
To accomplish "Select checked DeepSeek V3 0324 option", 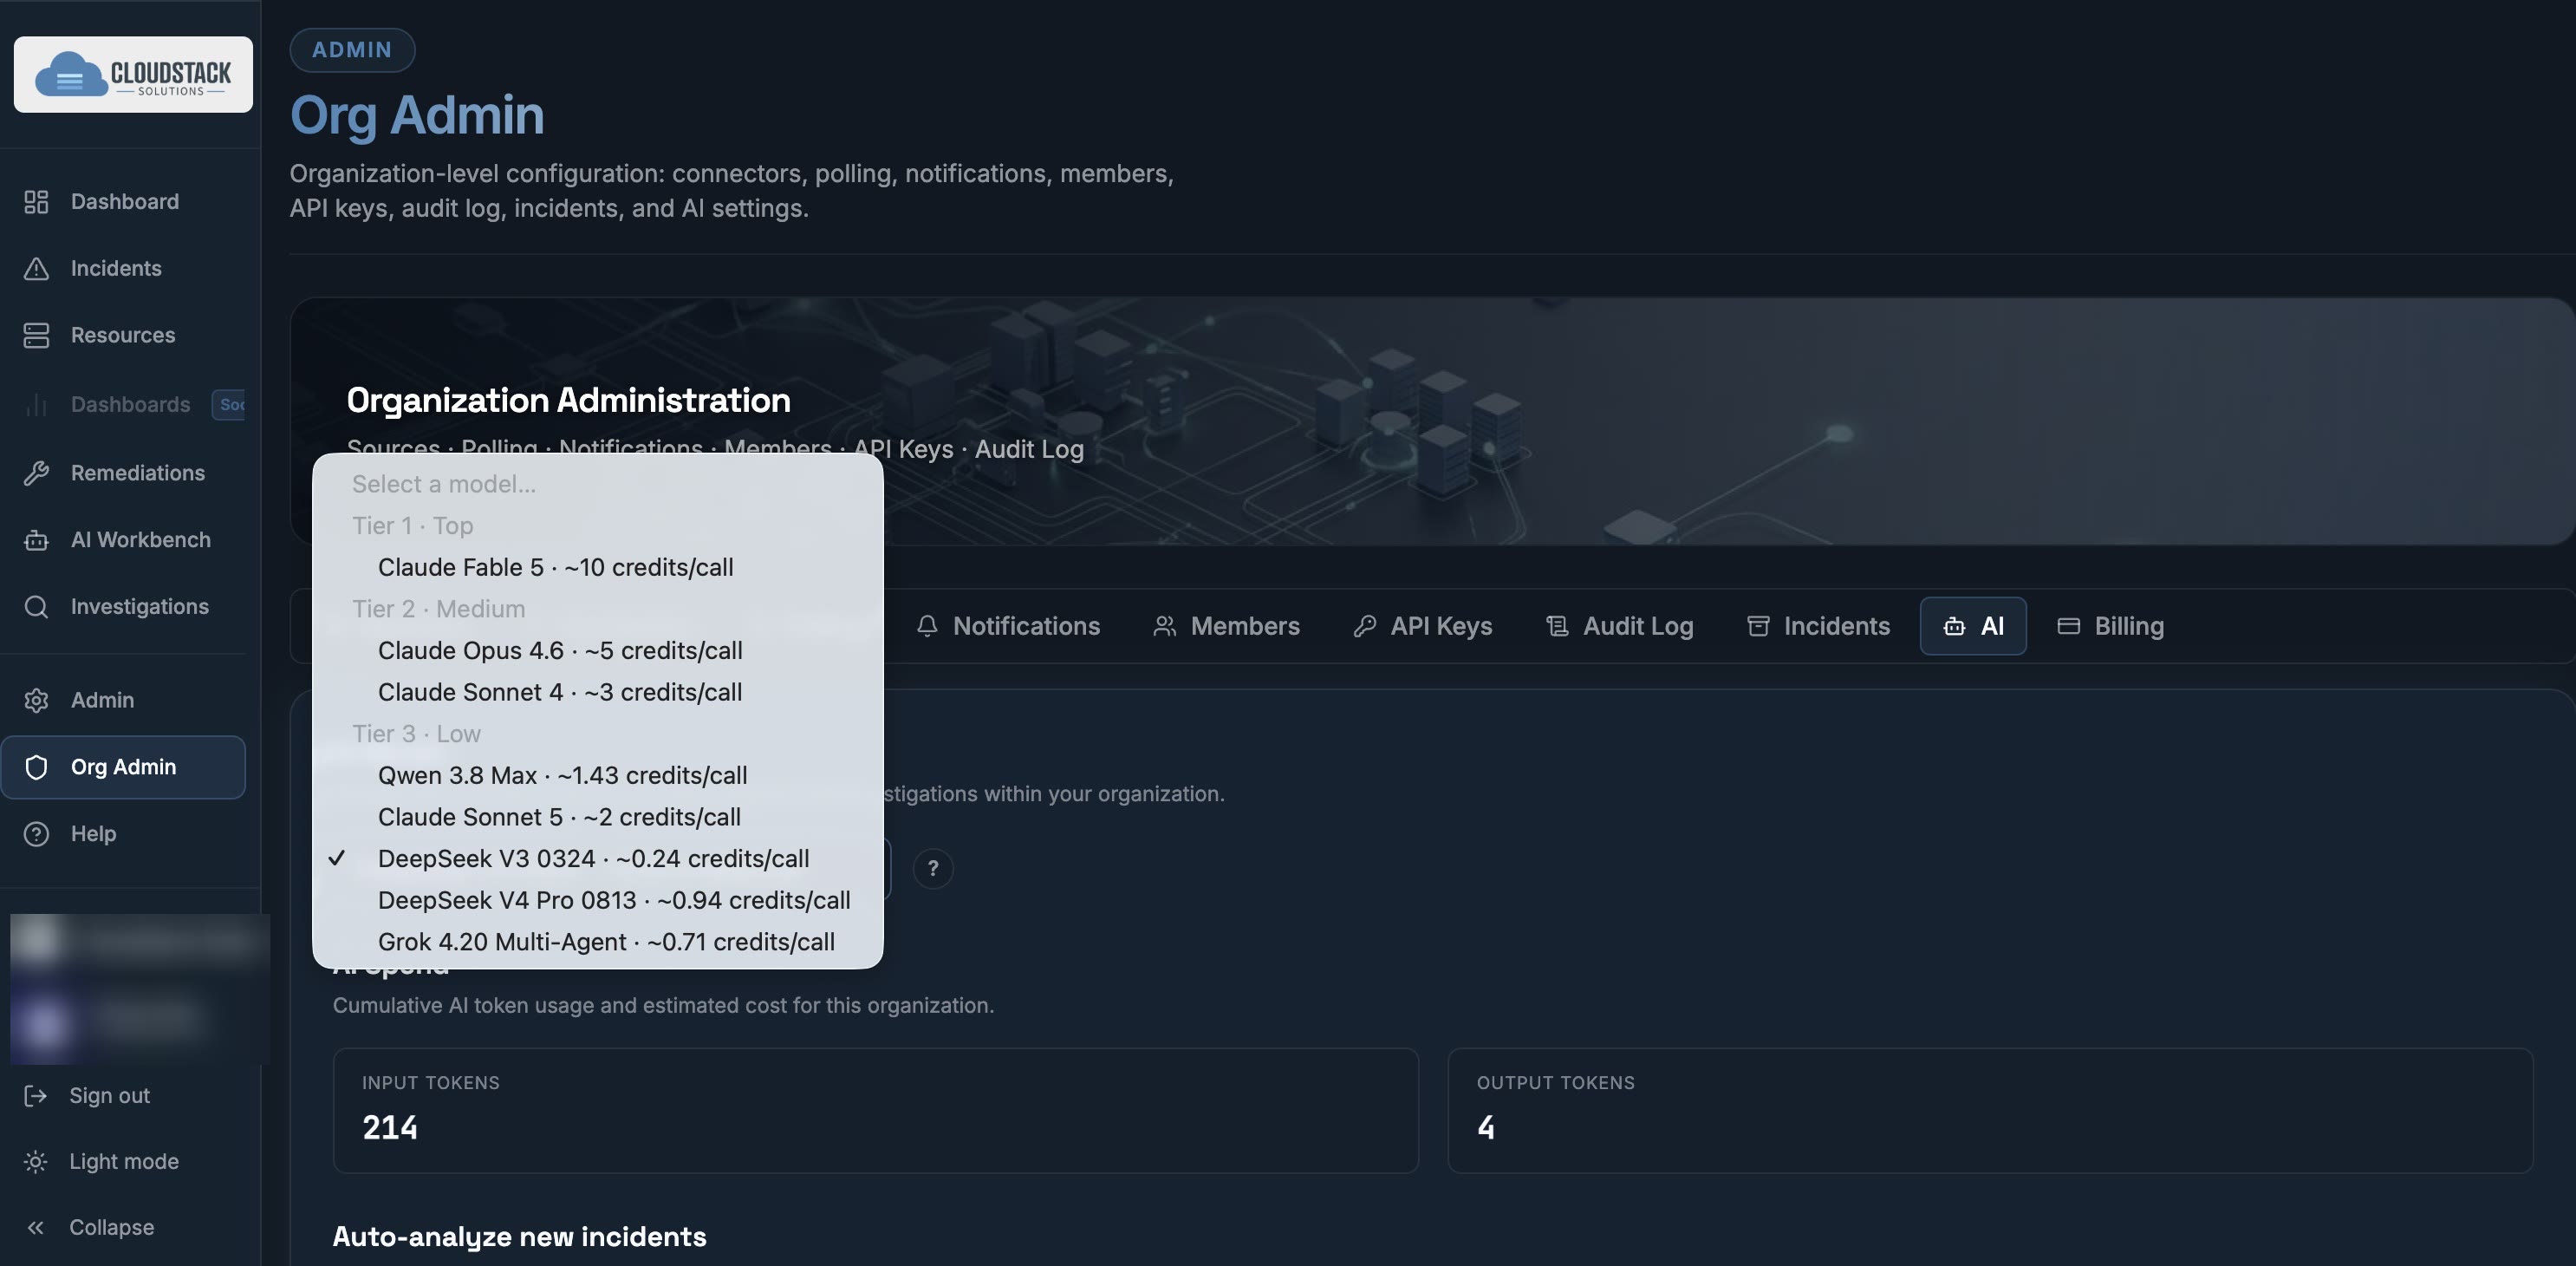I will [598, 858].
